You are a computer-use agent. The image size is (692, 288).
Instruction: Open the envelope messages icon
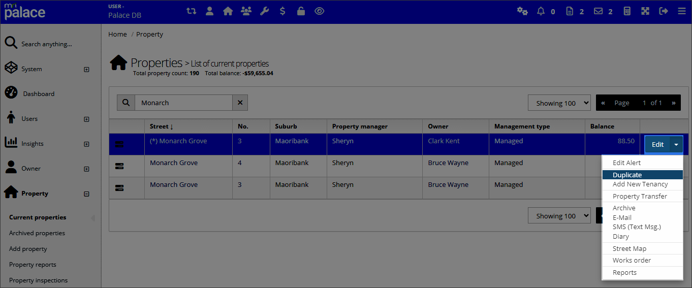599,11
